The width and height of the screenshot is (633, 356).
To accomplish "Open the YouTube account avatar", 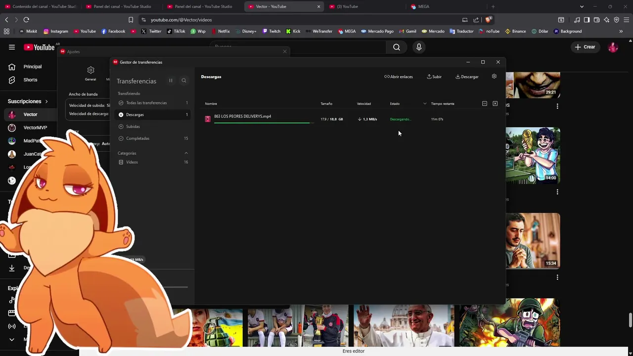I will point(613,47).
